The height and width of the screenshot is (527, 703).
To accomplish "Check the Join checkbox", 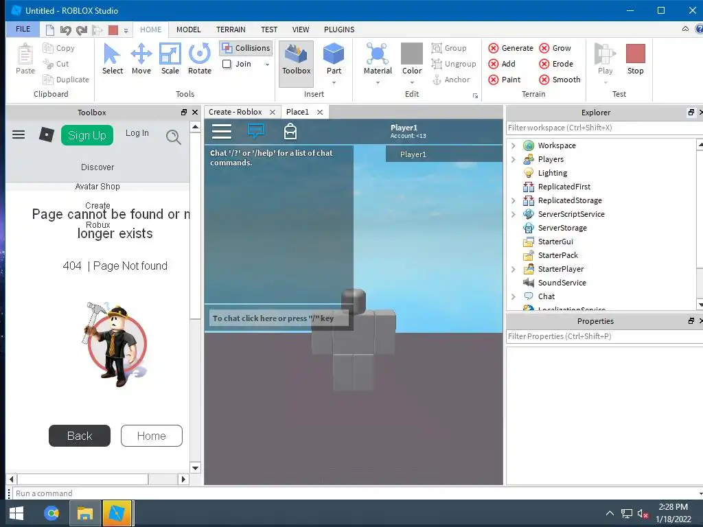I will coord(227,64).
